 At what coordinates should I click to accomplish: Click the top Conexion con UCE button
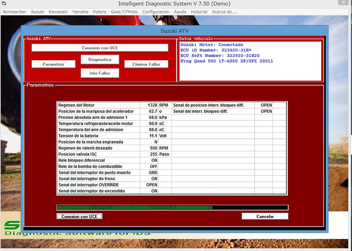click(100, 48)
